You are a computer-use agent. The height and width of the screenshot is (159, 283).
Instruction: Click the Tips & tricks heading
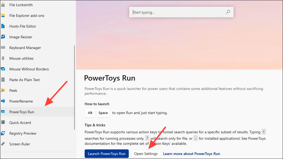95,125
